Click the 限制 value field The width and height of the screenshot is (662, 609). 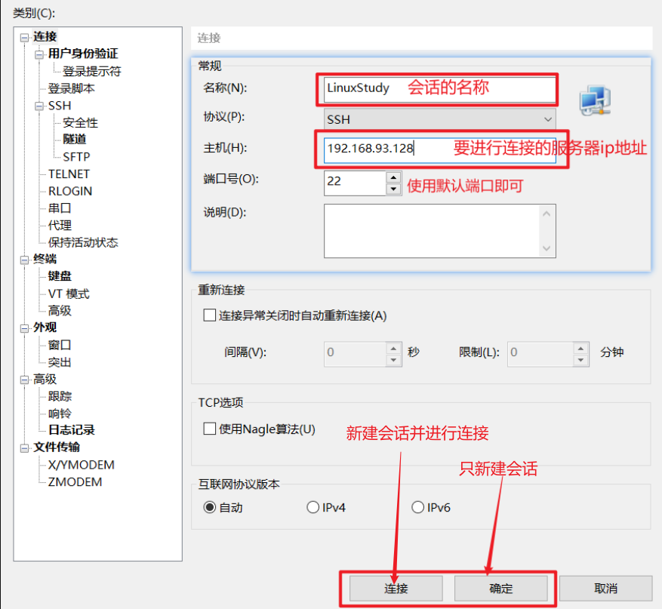click(x=540, y=355)
